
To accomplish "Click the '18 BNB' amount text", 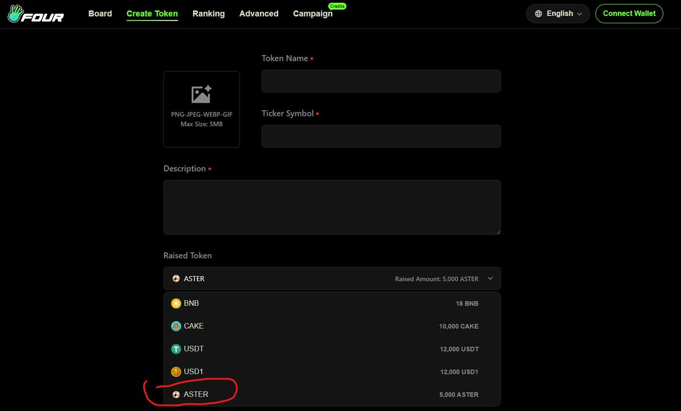I will 467,304.
